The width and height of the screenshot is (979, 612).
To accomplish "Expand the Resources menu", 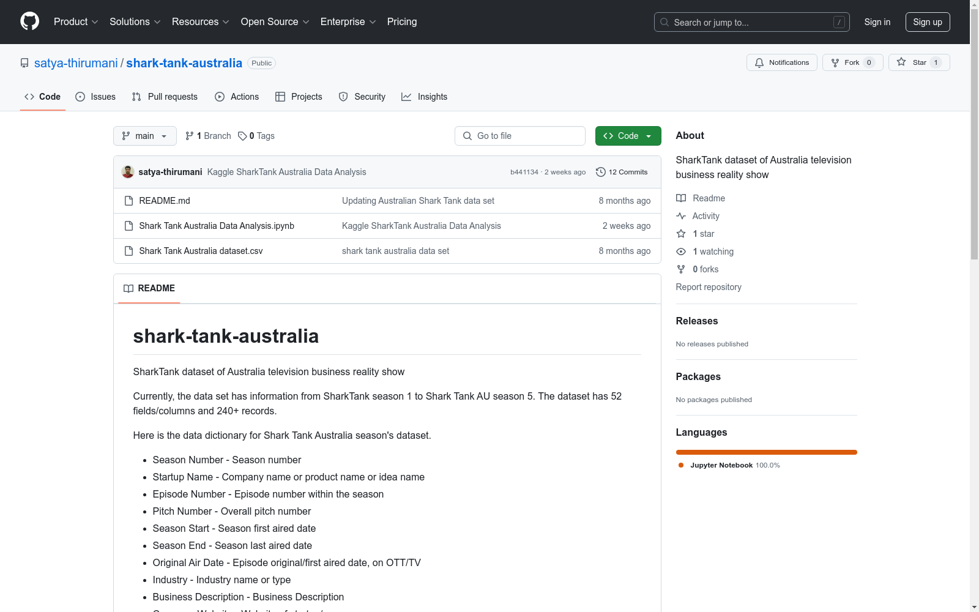I will pos(200,21).
